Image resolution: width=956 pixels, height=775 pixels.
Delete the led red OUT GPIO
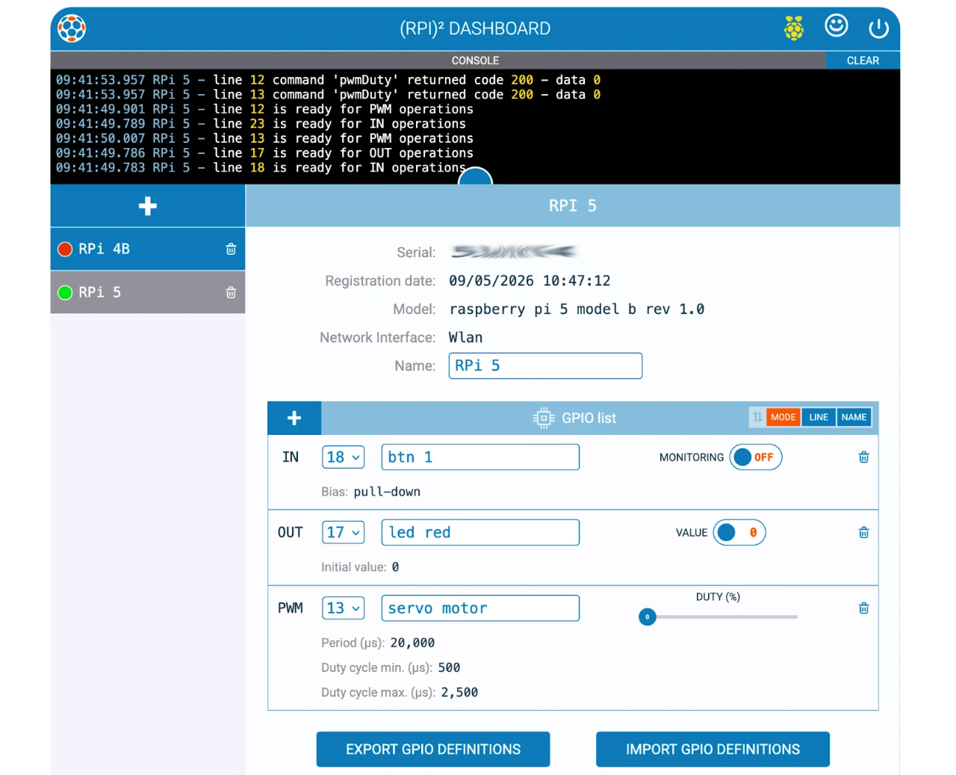pyautogui.click(x=864, y=532)
